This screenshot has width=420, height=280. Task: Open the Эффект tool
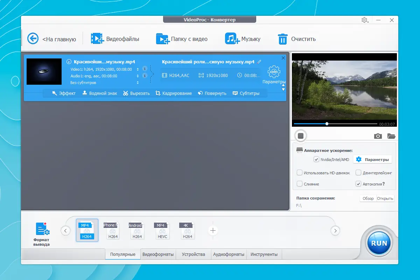(64, 93)
